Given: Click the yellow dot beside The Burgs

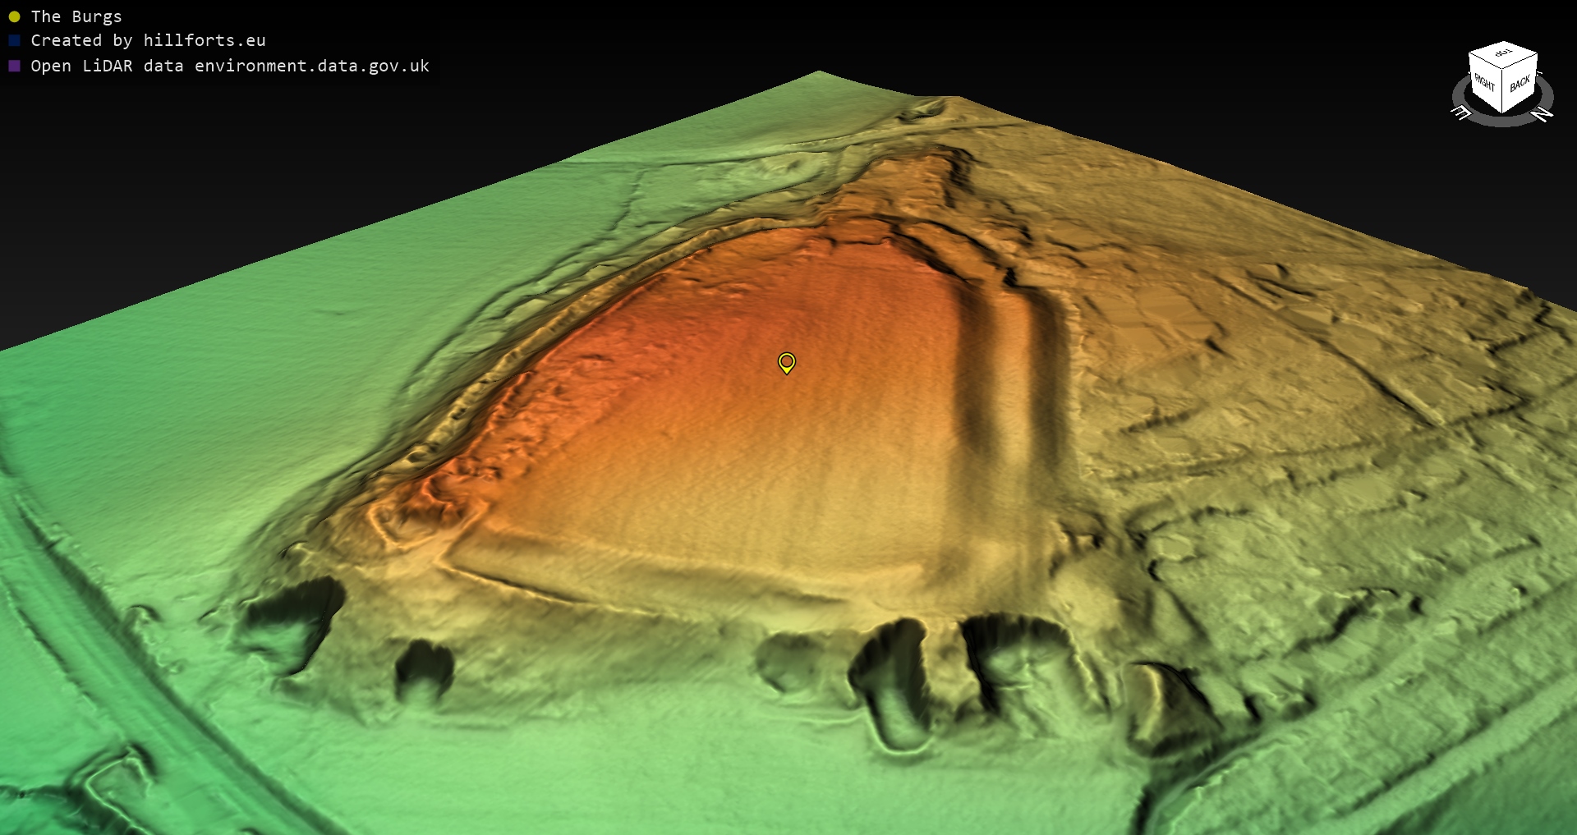Looking at the screenshot, I should coord(14,16).
